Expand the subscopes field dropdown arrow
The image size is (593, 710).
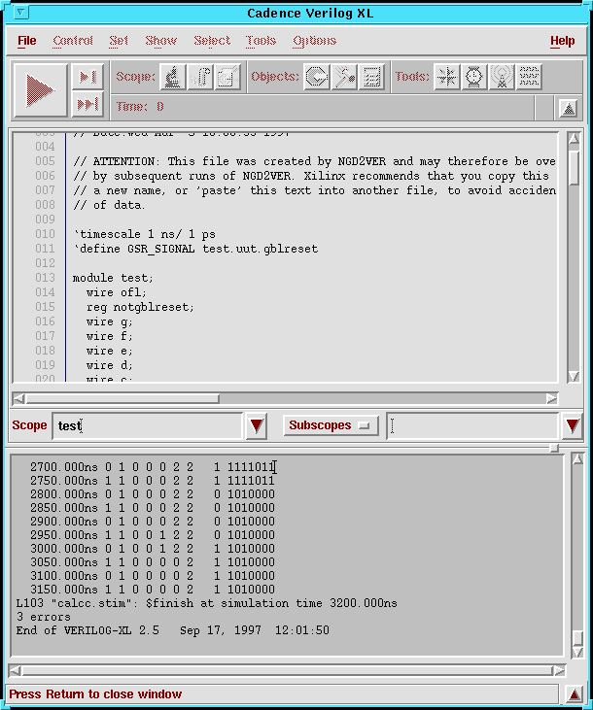[x=572, y=425]
